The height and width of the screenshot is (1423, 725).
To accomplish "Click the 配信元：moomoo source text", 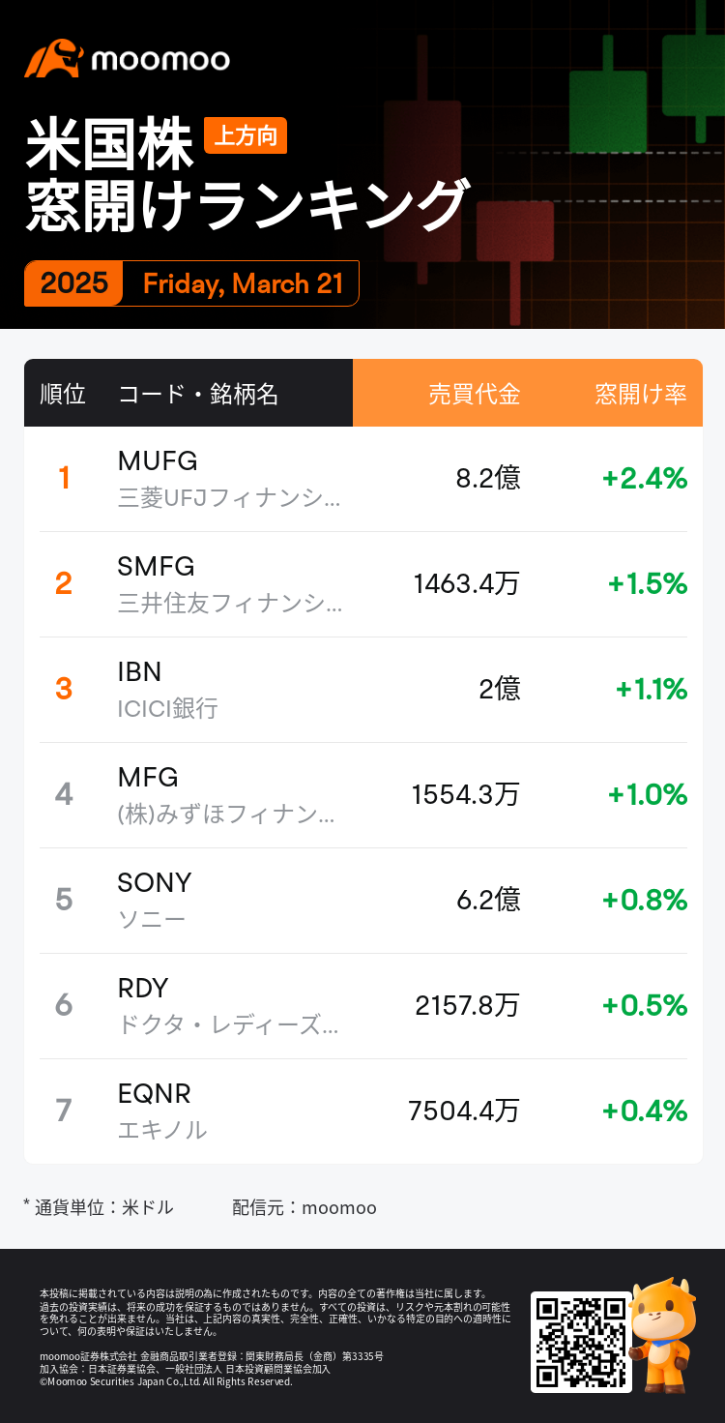I will (x=304, y=1207).
